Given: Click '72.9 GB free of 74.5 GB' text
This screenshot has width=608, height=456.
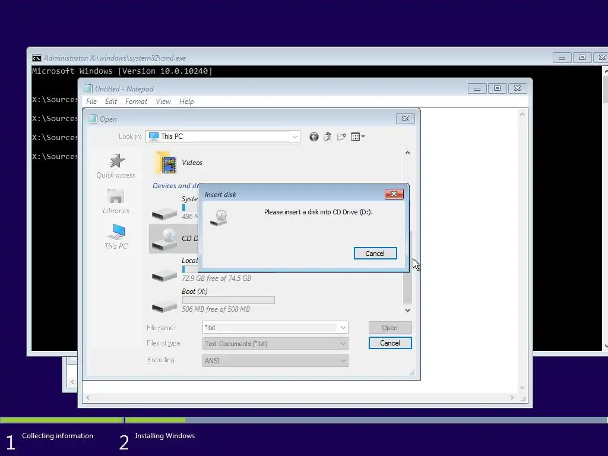Looking at the screenshot, I should point(216,278).
